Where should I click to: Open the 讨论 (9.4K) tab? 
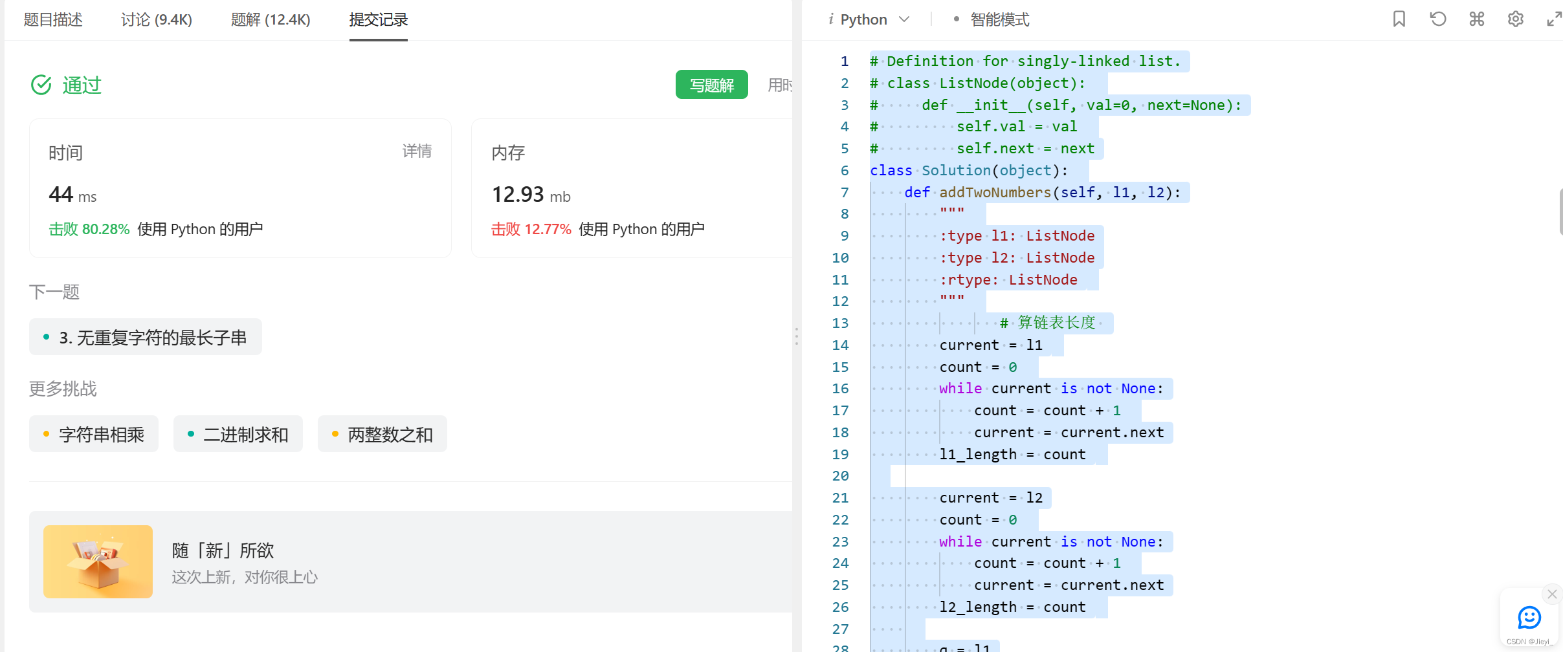[x=155, y=20]
